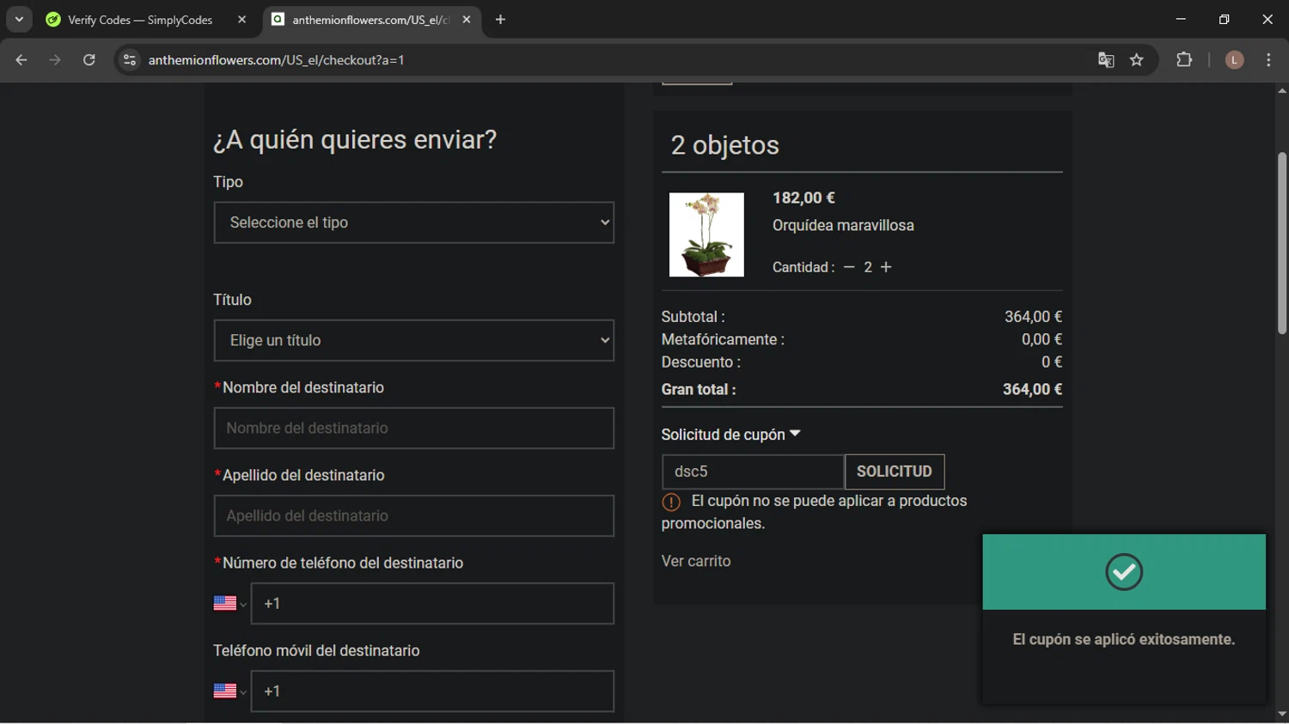Image resolution: width=1289 pixels, height=724 pixels.
Task: Click the coupon code field containing dsc5
Action: tap(753, 472)
